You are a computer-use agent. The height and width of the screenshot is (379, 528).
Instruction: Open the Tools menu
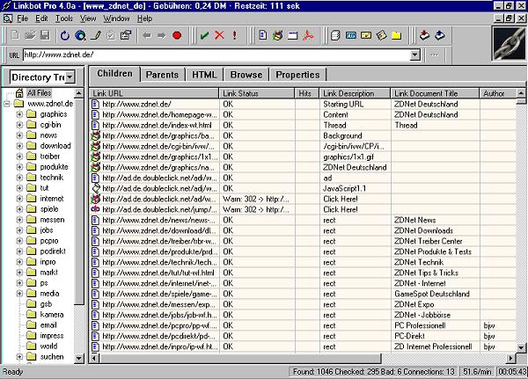click(64, 18)
